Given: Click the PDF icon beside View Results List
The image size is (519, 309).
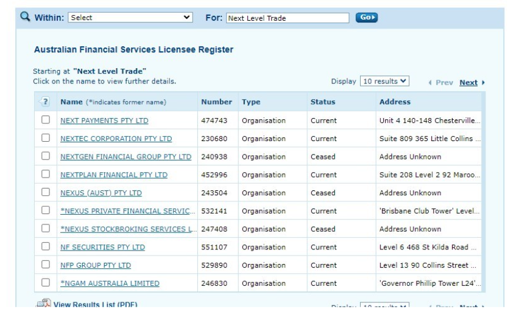Looking at the screenshot, I should click(x=44, y=304).
